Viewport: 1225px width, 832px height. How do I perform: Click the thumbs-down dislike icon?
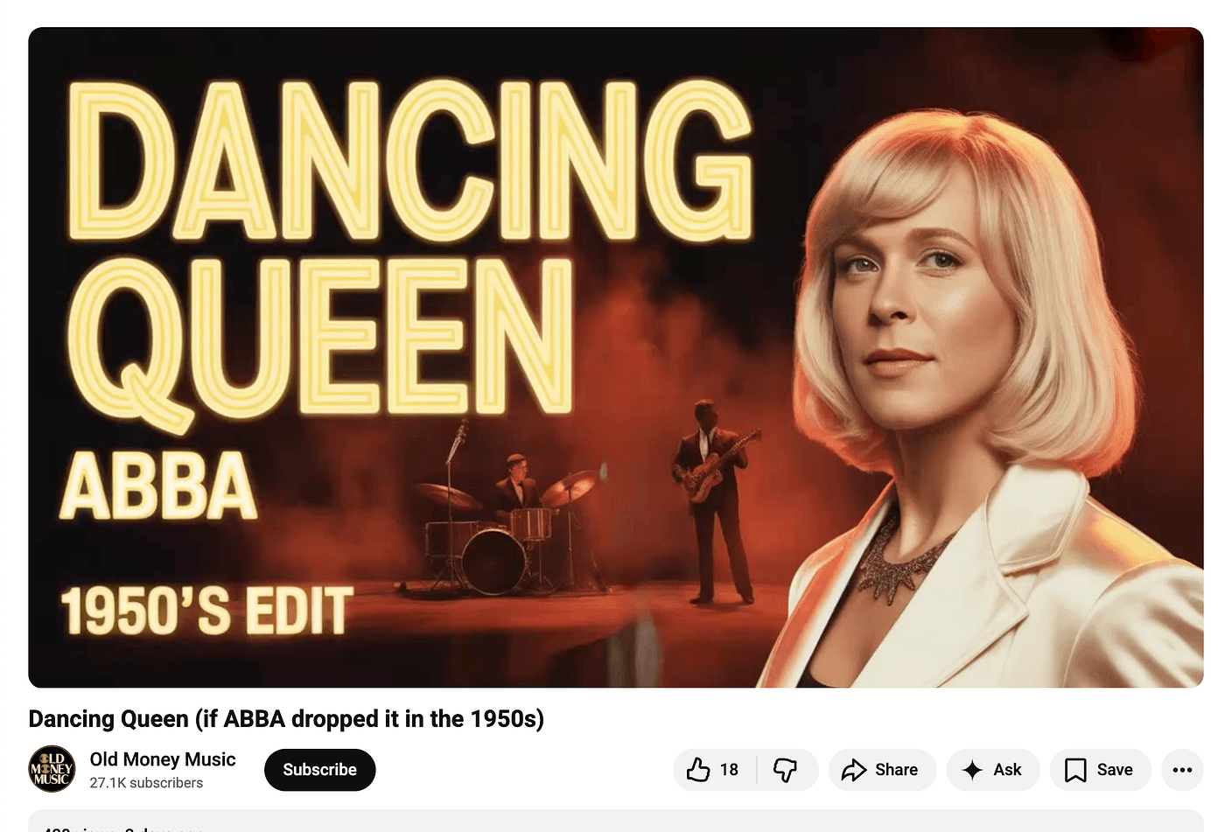coord(785,770)
